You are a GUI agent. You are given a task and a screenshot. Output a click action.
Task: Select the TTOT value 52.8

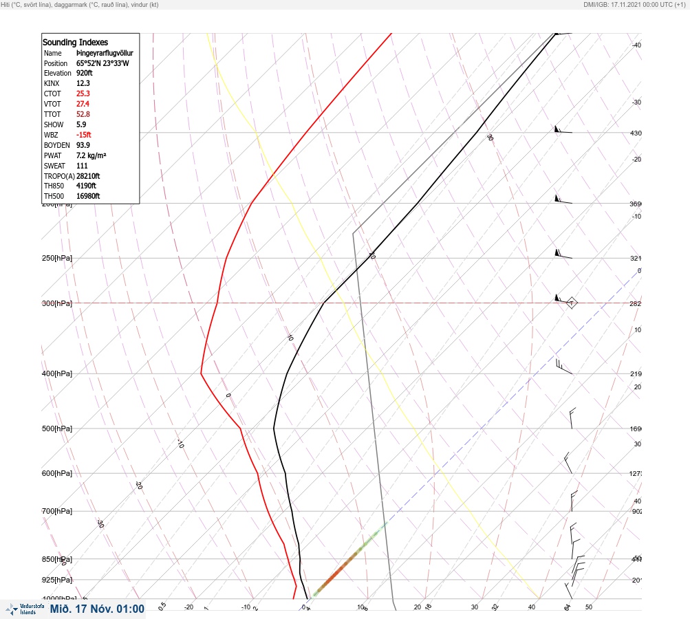83,114
